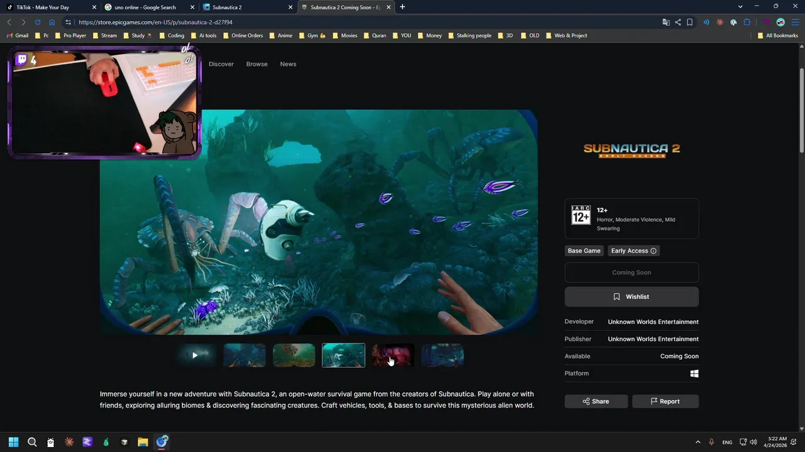The image size is (805, 452).
Task: Switch to the Subnautica 2 tab
Action: [247, 7]
